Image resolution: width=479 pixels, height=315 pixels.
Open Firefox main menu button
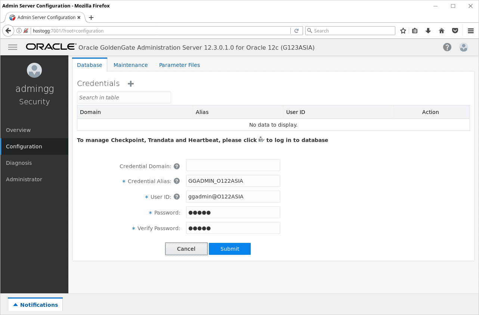(471, 31)
